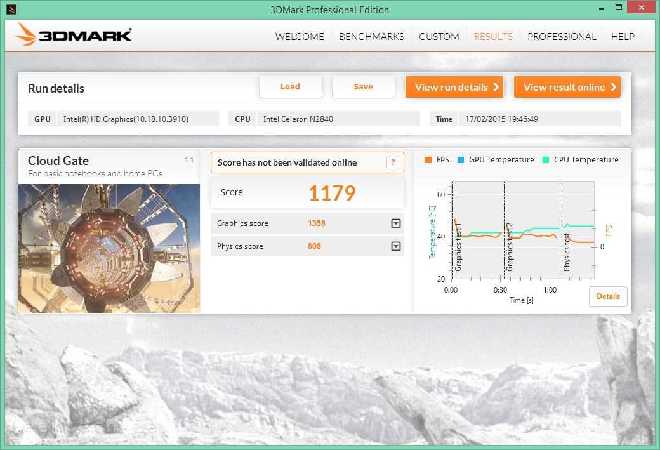Viewport: 660px width, 450px height.
Task: Click the Graphics test 2 chart marker
Action: [x=510, y=247]
